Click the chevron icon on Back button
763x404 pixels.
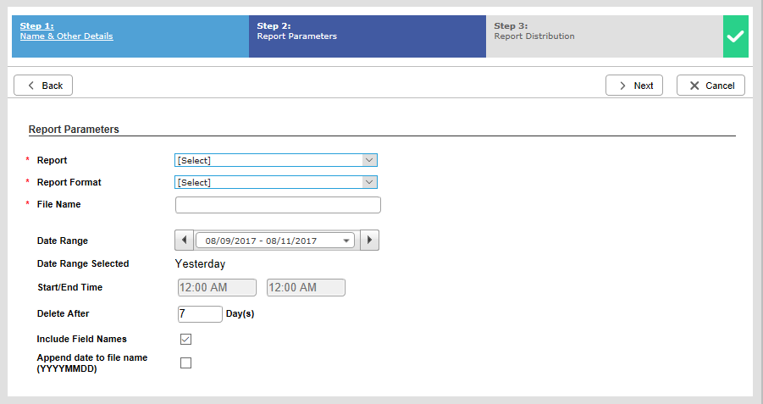[31, 86]
